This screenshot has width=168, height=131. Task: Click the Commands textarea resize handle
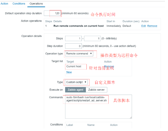point(131,118)
